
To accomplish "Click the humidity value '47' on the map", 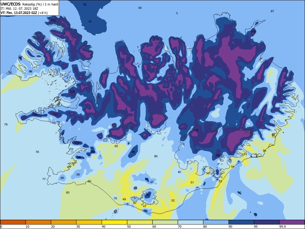I will [x=145, y=206].
